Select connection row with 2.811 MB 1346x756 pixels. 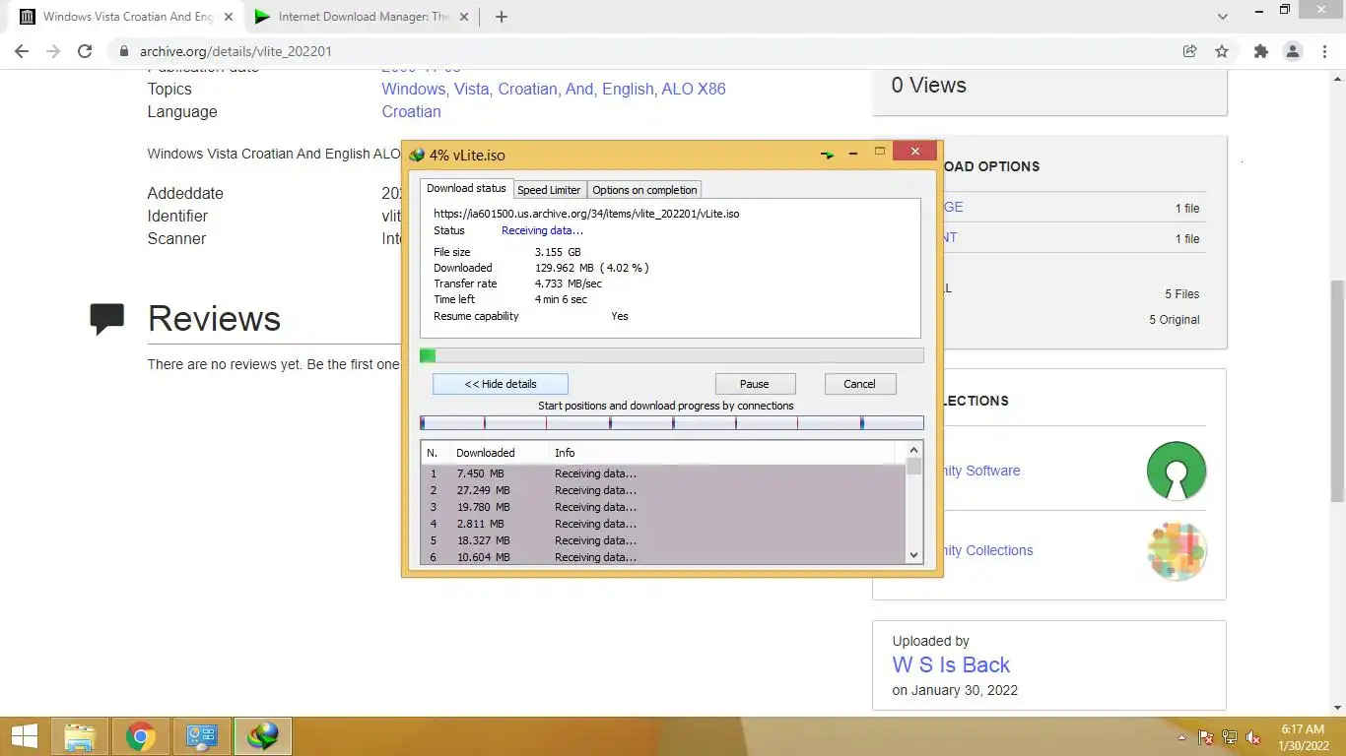coord(662,524)
